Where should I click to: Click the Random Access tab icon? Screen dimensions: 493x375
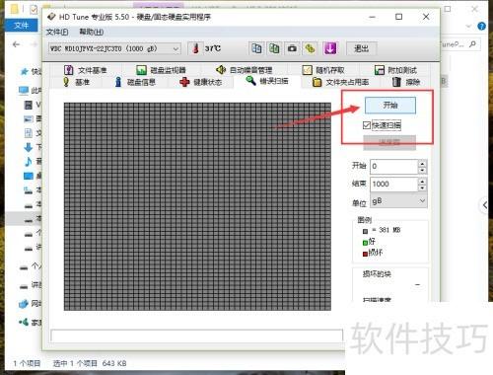(x=307, y=70)
